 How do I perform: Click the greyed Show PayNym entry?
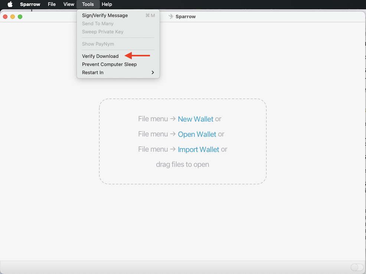point(118,44)
